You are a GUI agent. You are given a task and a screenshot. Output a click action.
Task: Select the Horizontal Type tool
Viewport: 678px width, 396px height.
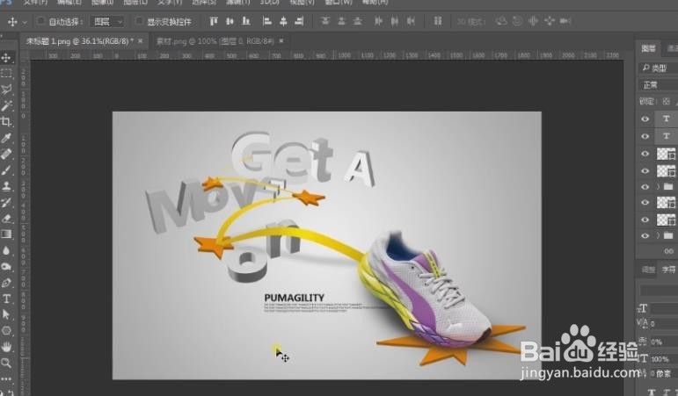pyautogui.click(x=6, y=299)
